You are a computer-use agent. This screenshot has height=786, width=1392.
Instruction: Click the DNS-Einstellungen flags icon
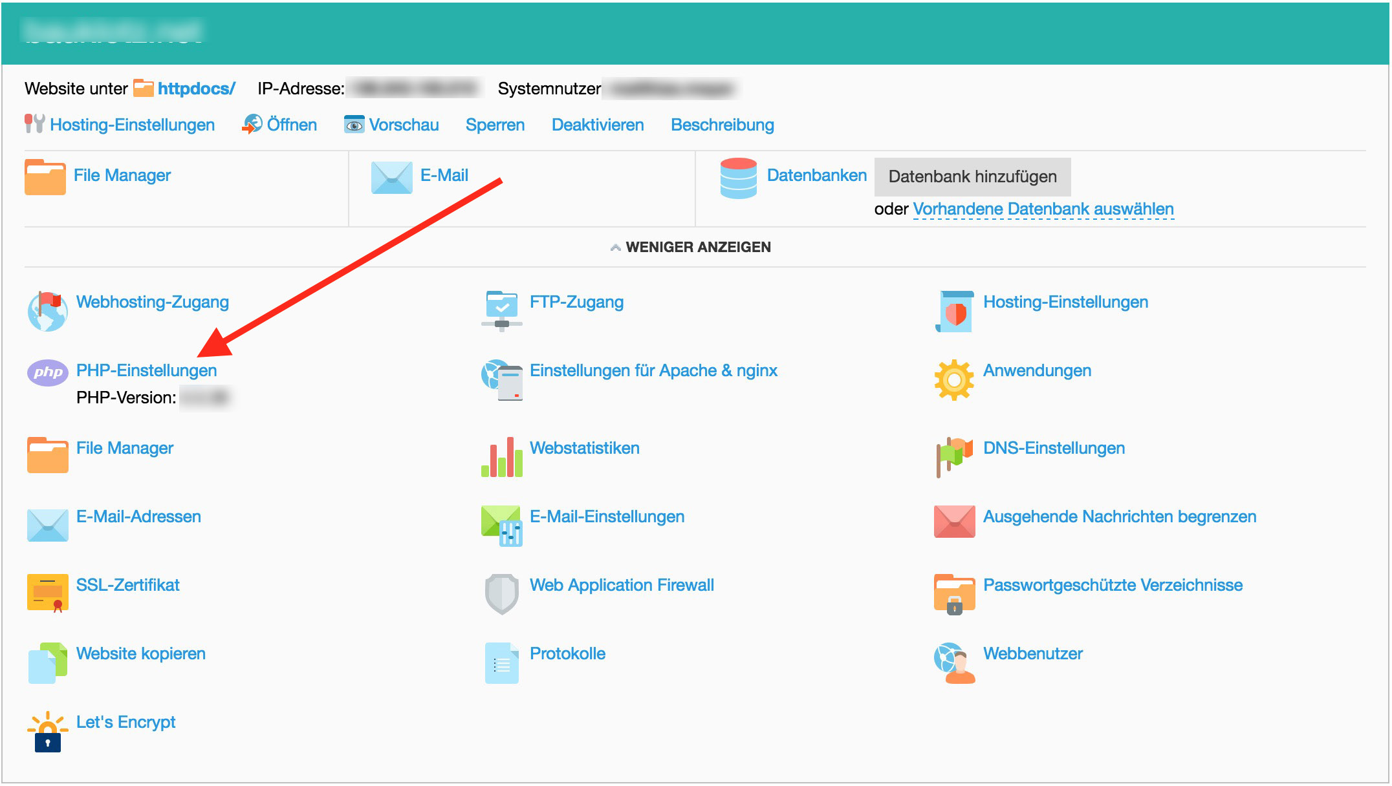(x=955, y=457)
